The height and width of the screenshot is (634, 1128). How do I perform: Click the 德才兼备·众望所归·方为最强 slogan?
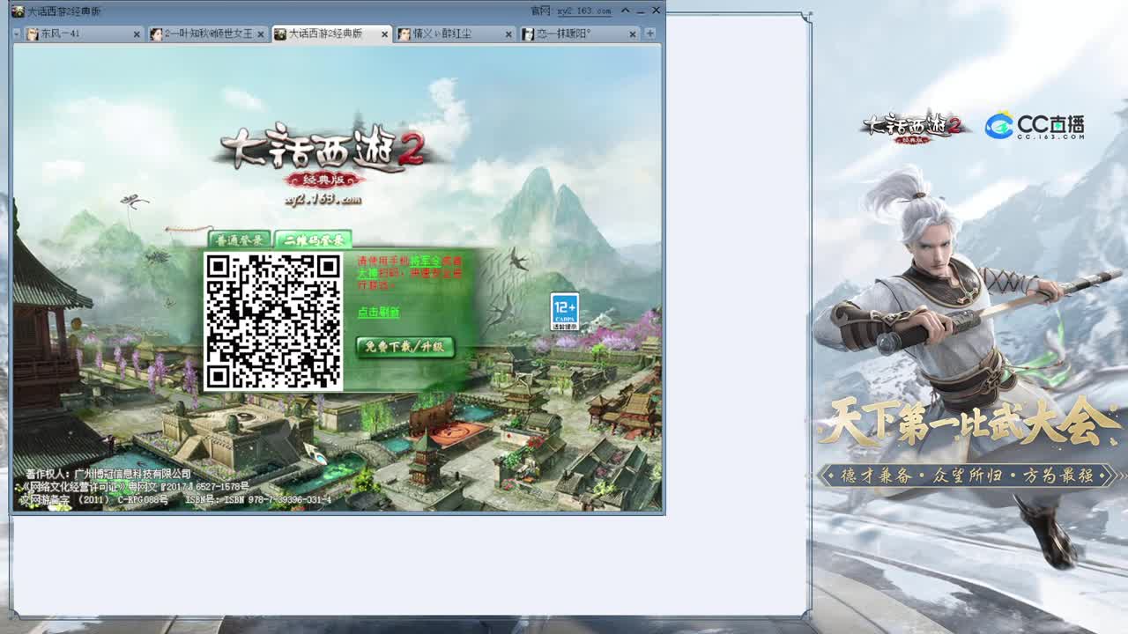pyautogui.click(x=967, y=475)
